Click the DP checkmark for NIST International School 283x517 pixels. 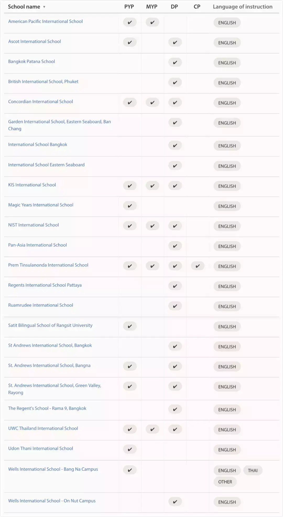[x=175, y=226]
